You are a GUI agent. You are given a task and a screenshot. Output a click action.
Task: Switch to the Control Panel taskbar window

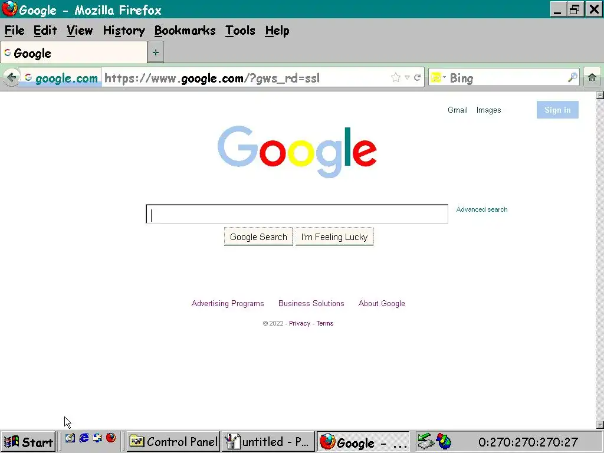tap(173, 442)
